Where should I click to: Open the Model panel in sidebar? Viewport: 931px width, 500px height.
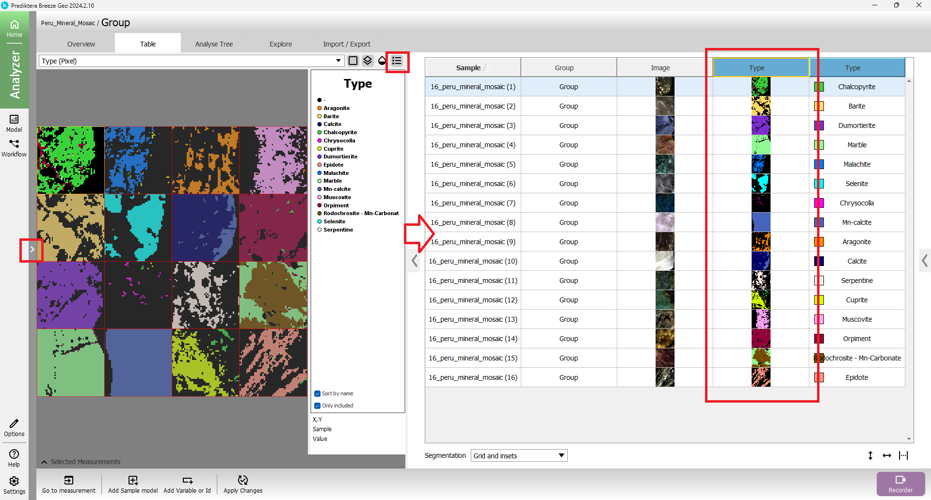point(14,123)
